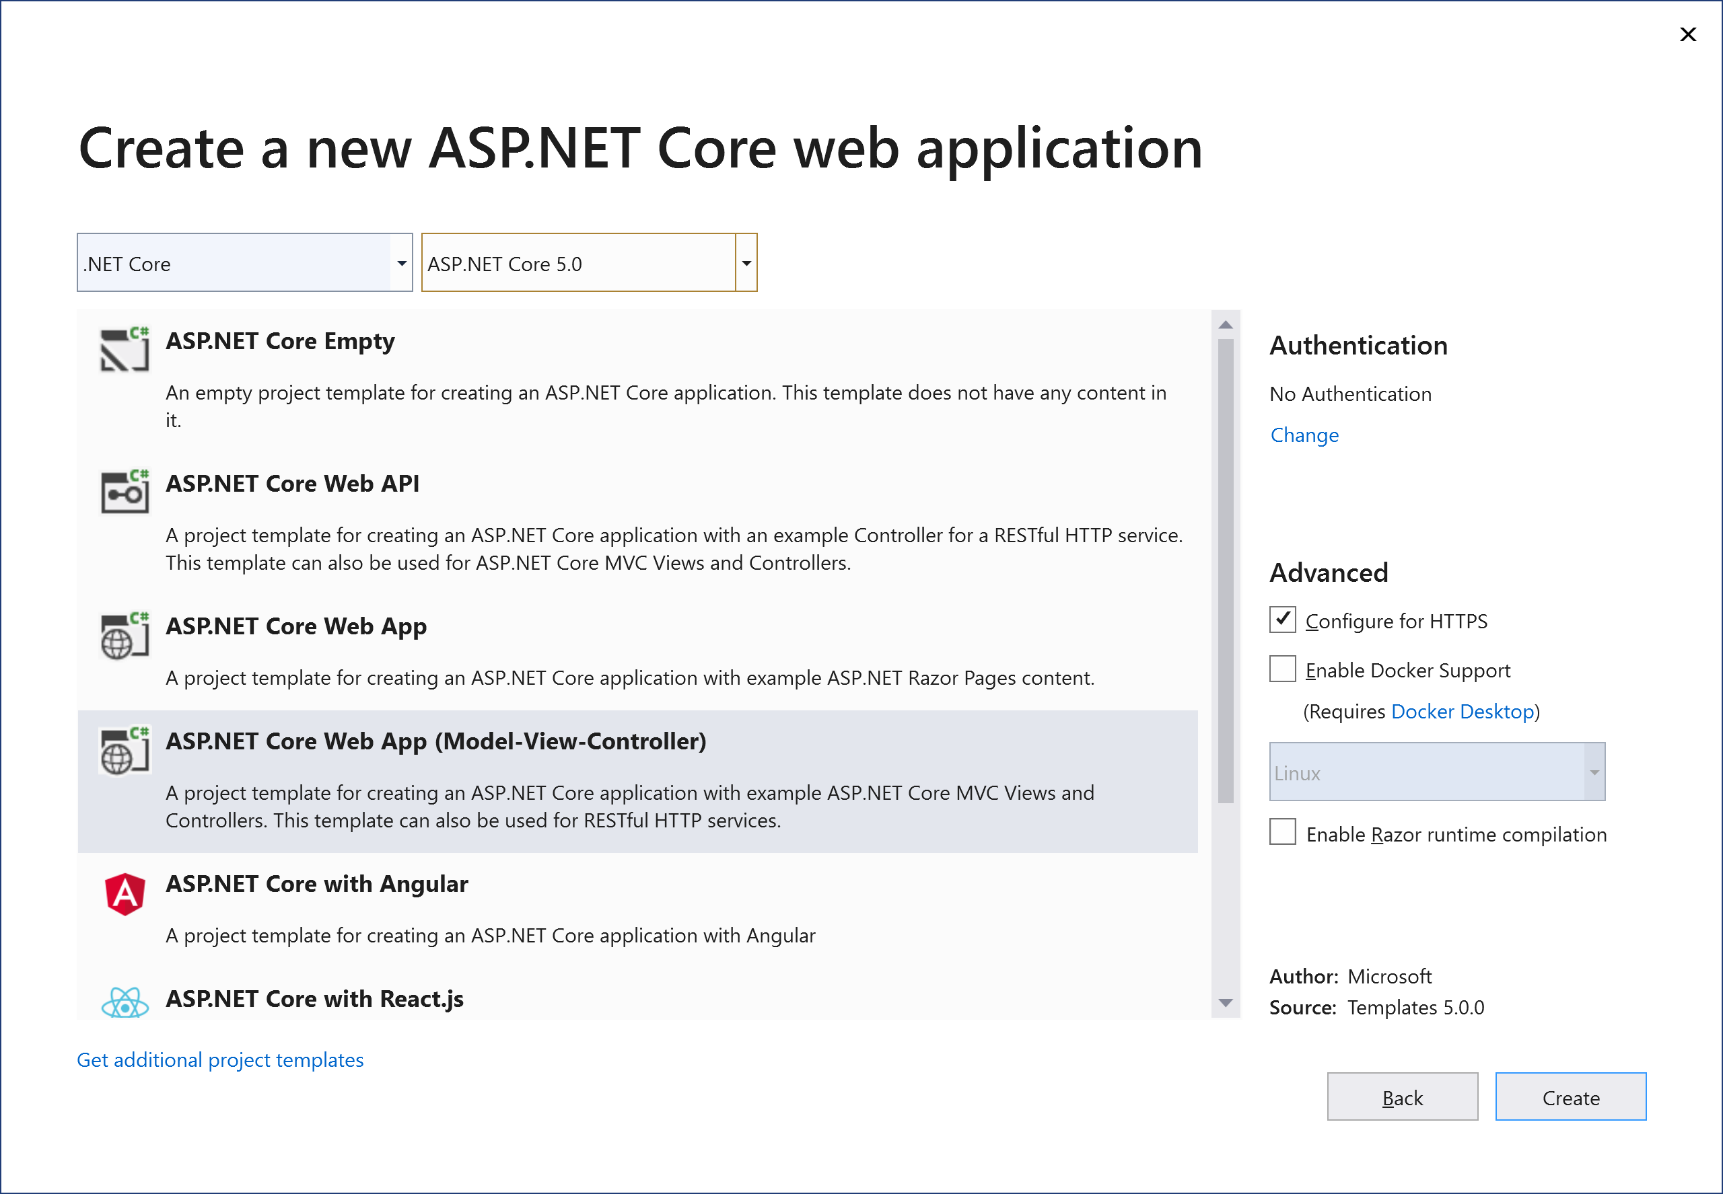Click the scroll up arrow of the template list

coord(1225,325)
